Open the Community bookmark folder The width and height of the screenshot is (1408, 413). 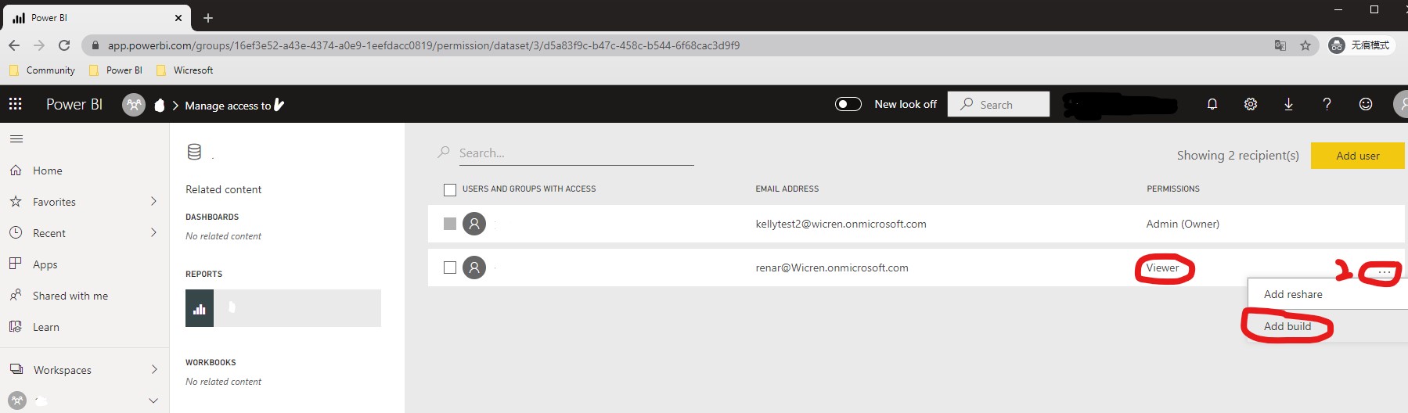[42, 70]
